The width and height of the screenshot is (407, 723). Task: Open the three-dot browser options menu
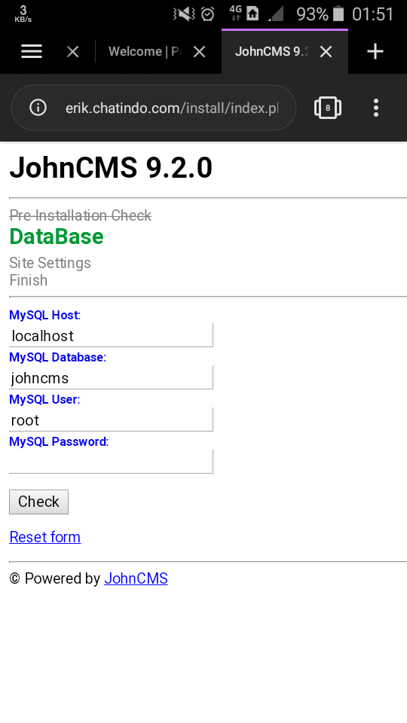376,108
